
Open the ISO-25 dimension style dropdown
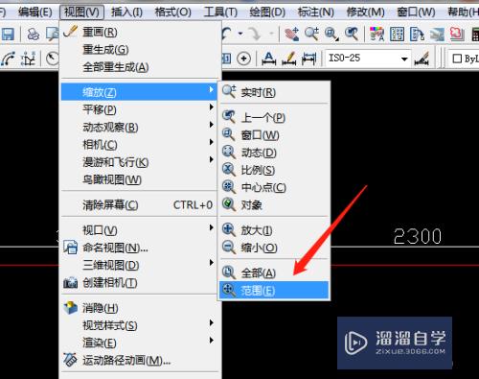(x=404, y=59)
